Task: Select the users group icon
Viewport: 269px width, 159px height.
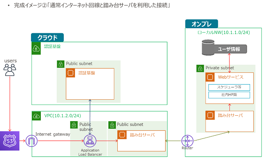Action: [x=10, y=70]
